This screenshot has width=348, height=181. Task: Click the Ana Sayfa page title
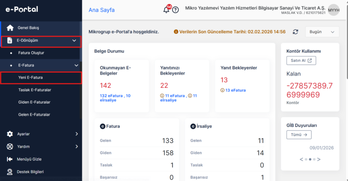(x=102, y=10)
